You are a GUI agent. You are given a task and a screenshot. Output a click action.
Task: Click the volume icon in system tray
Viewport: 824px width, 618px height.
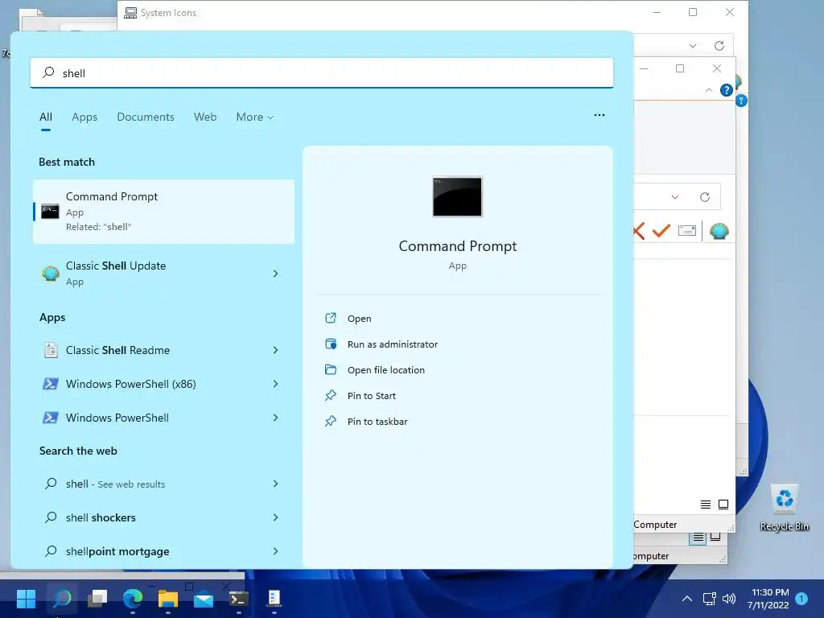tap(729, 599)
